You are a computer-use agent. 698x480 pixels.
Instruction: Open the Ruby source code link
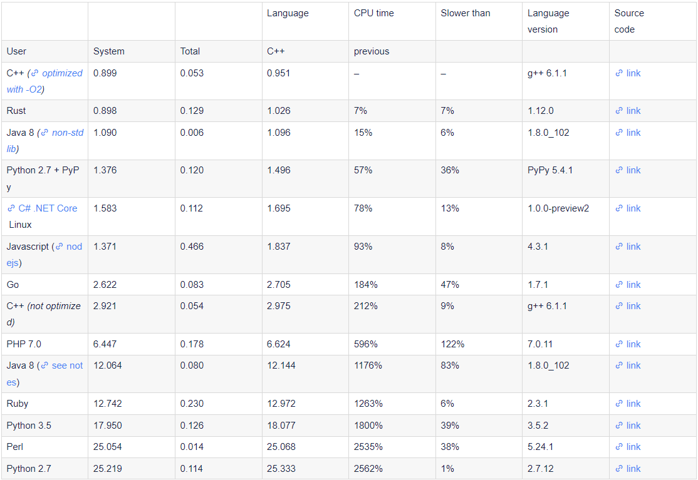point(628,404)
